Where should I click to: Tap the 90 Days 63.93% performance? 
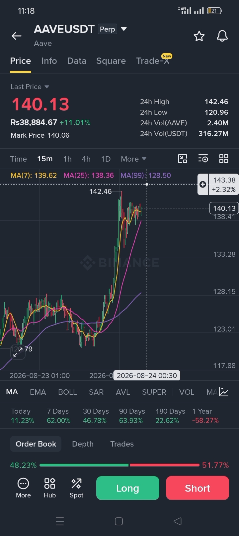click(x=132, y=416)
